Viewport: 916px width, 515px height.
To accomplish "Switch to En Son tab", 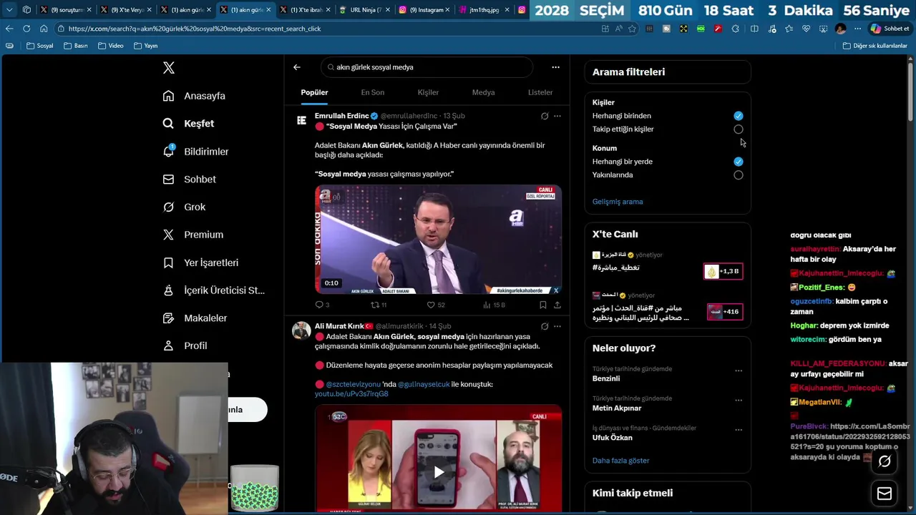I will [x=372, y=92].
